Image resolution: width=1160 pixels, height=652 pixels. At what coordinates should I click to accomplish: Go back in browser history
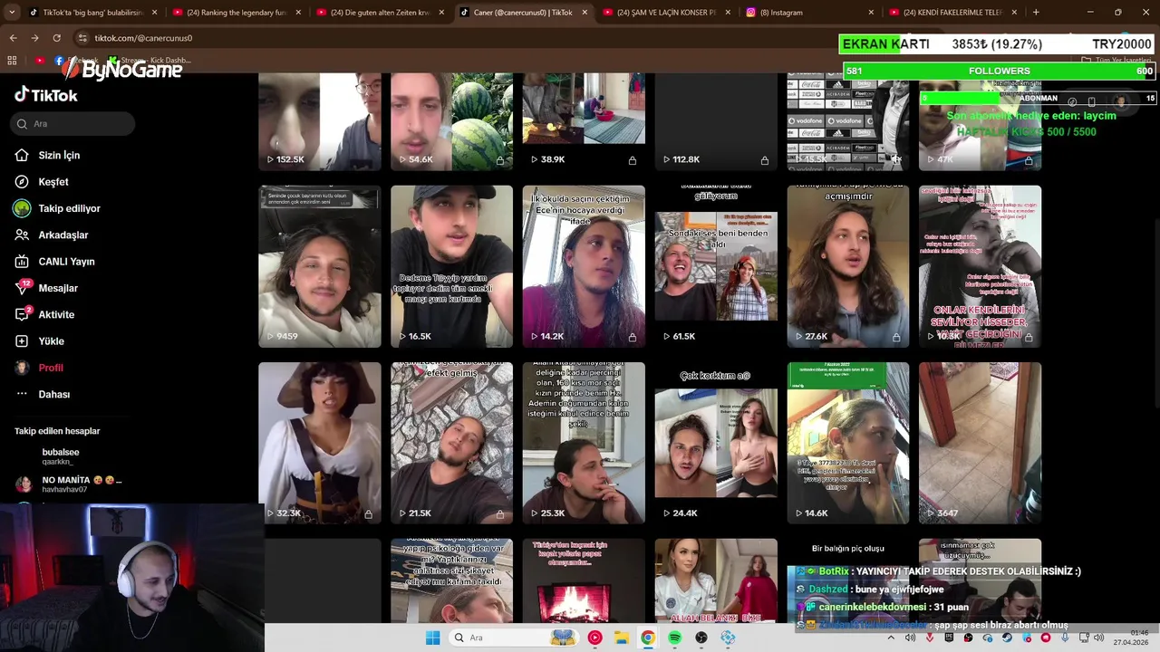[x=13, y=38]
